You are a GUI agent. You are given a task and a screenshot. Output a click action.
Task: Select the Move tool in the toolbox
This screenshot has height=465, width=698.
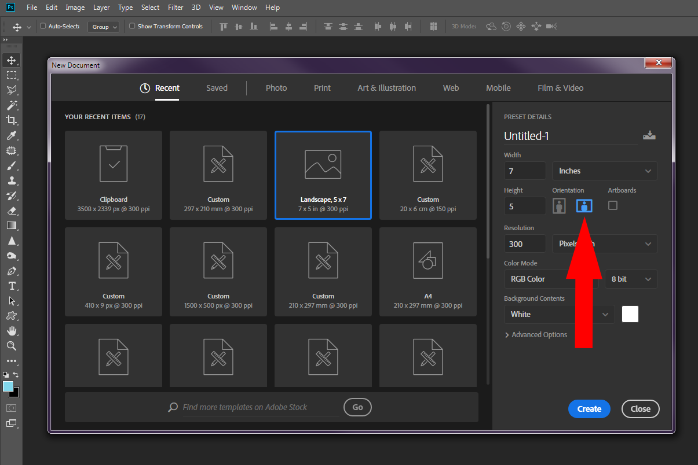(x=11, y=60)
